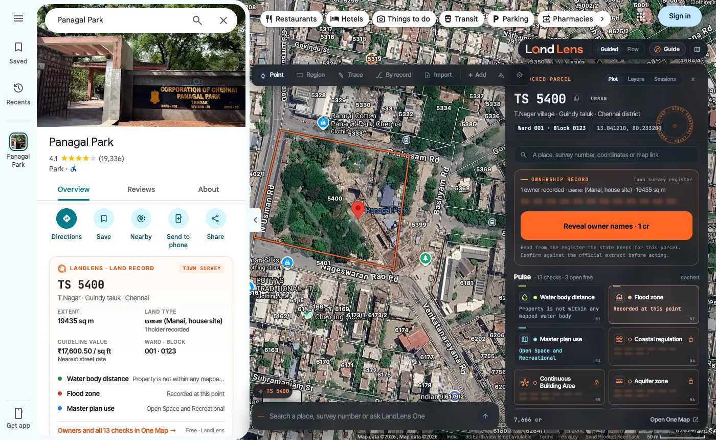This screenshot has width=716, height=440.
Task: Clear the Panagal Park search text
Action: [x=223, y=20]
